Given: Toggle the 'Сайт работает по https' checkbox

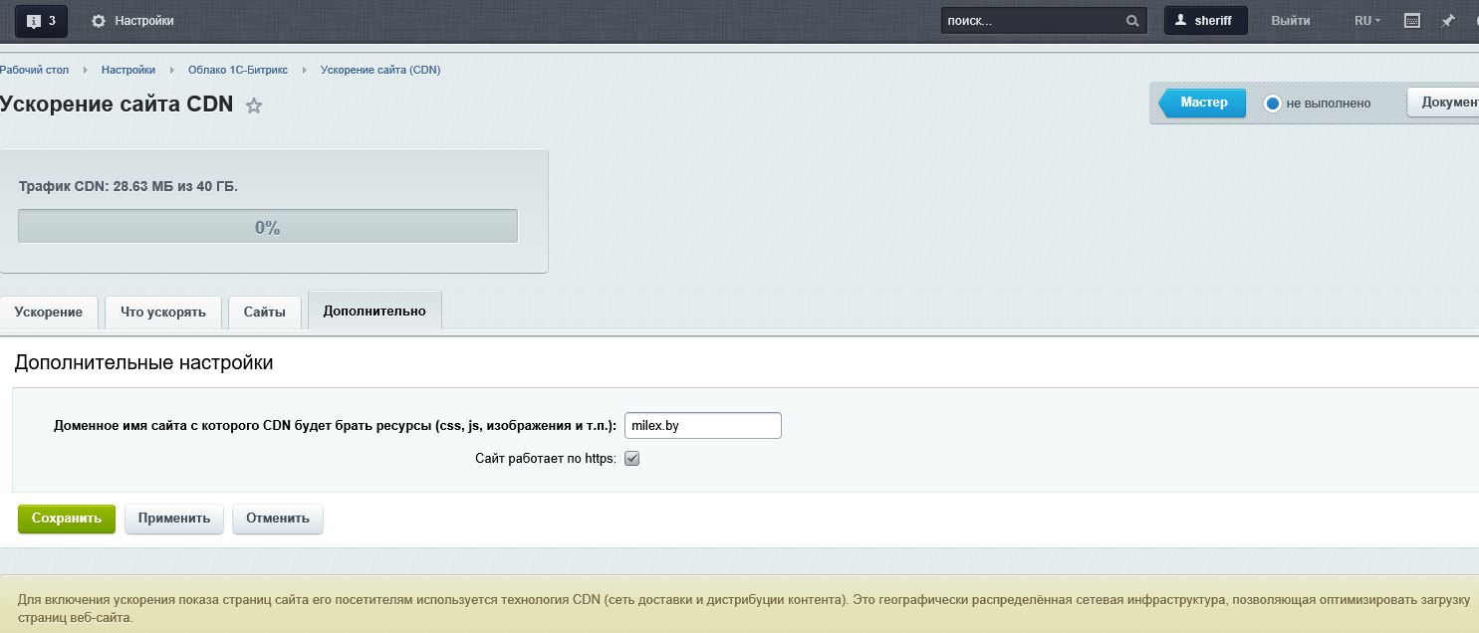Looking at the screenshot, I should click(x=631, y=459).
